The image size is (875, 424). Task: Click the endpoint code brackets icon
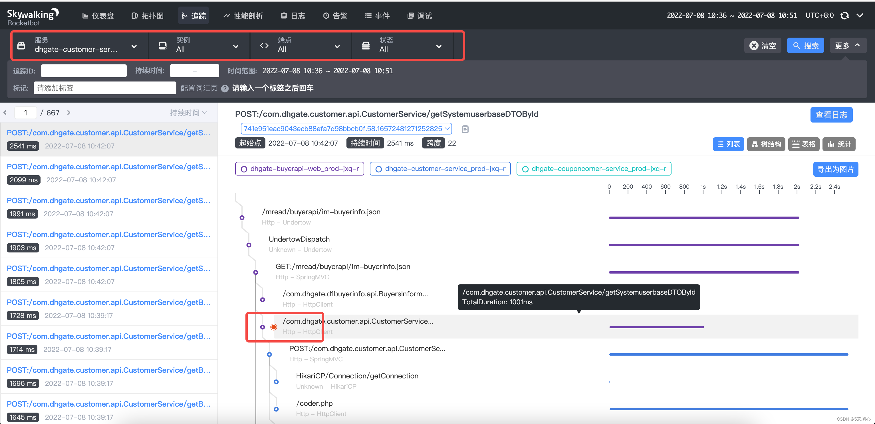coord(264,46)
